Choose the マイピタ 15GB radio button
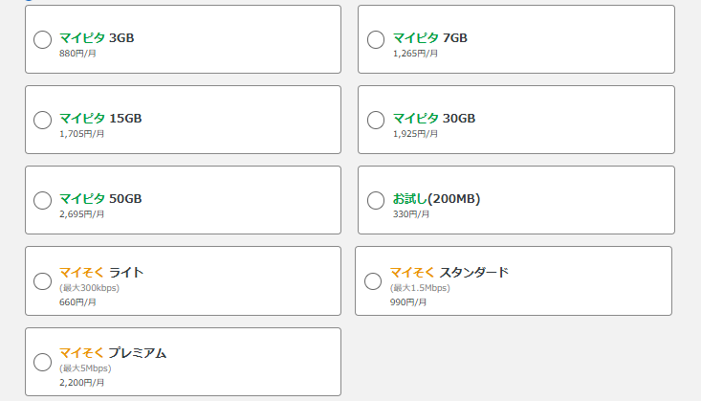The width and height of the screenshot is (701, 401). 42,120
